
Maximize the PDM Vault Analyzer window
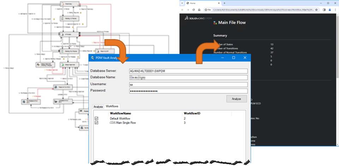(233, 58)
